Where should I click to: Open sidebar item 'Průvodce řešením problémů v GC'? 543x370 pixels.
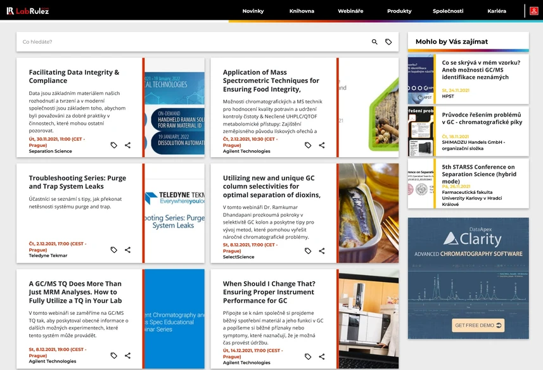click(x=482, y=118)
